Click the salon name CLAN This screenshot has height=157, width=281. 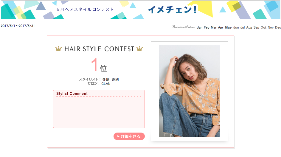pyautogui.click(x=106, y=84)
